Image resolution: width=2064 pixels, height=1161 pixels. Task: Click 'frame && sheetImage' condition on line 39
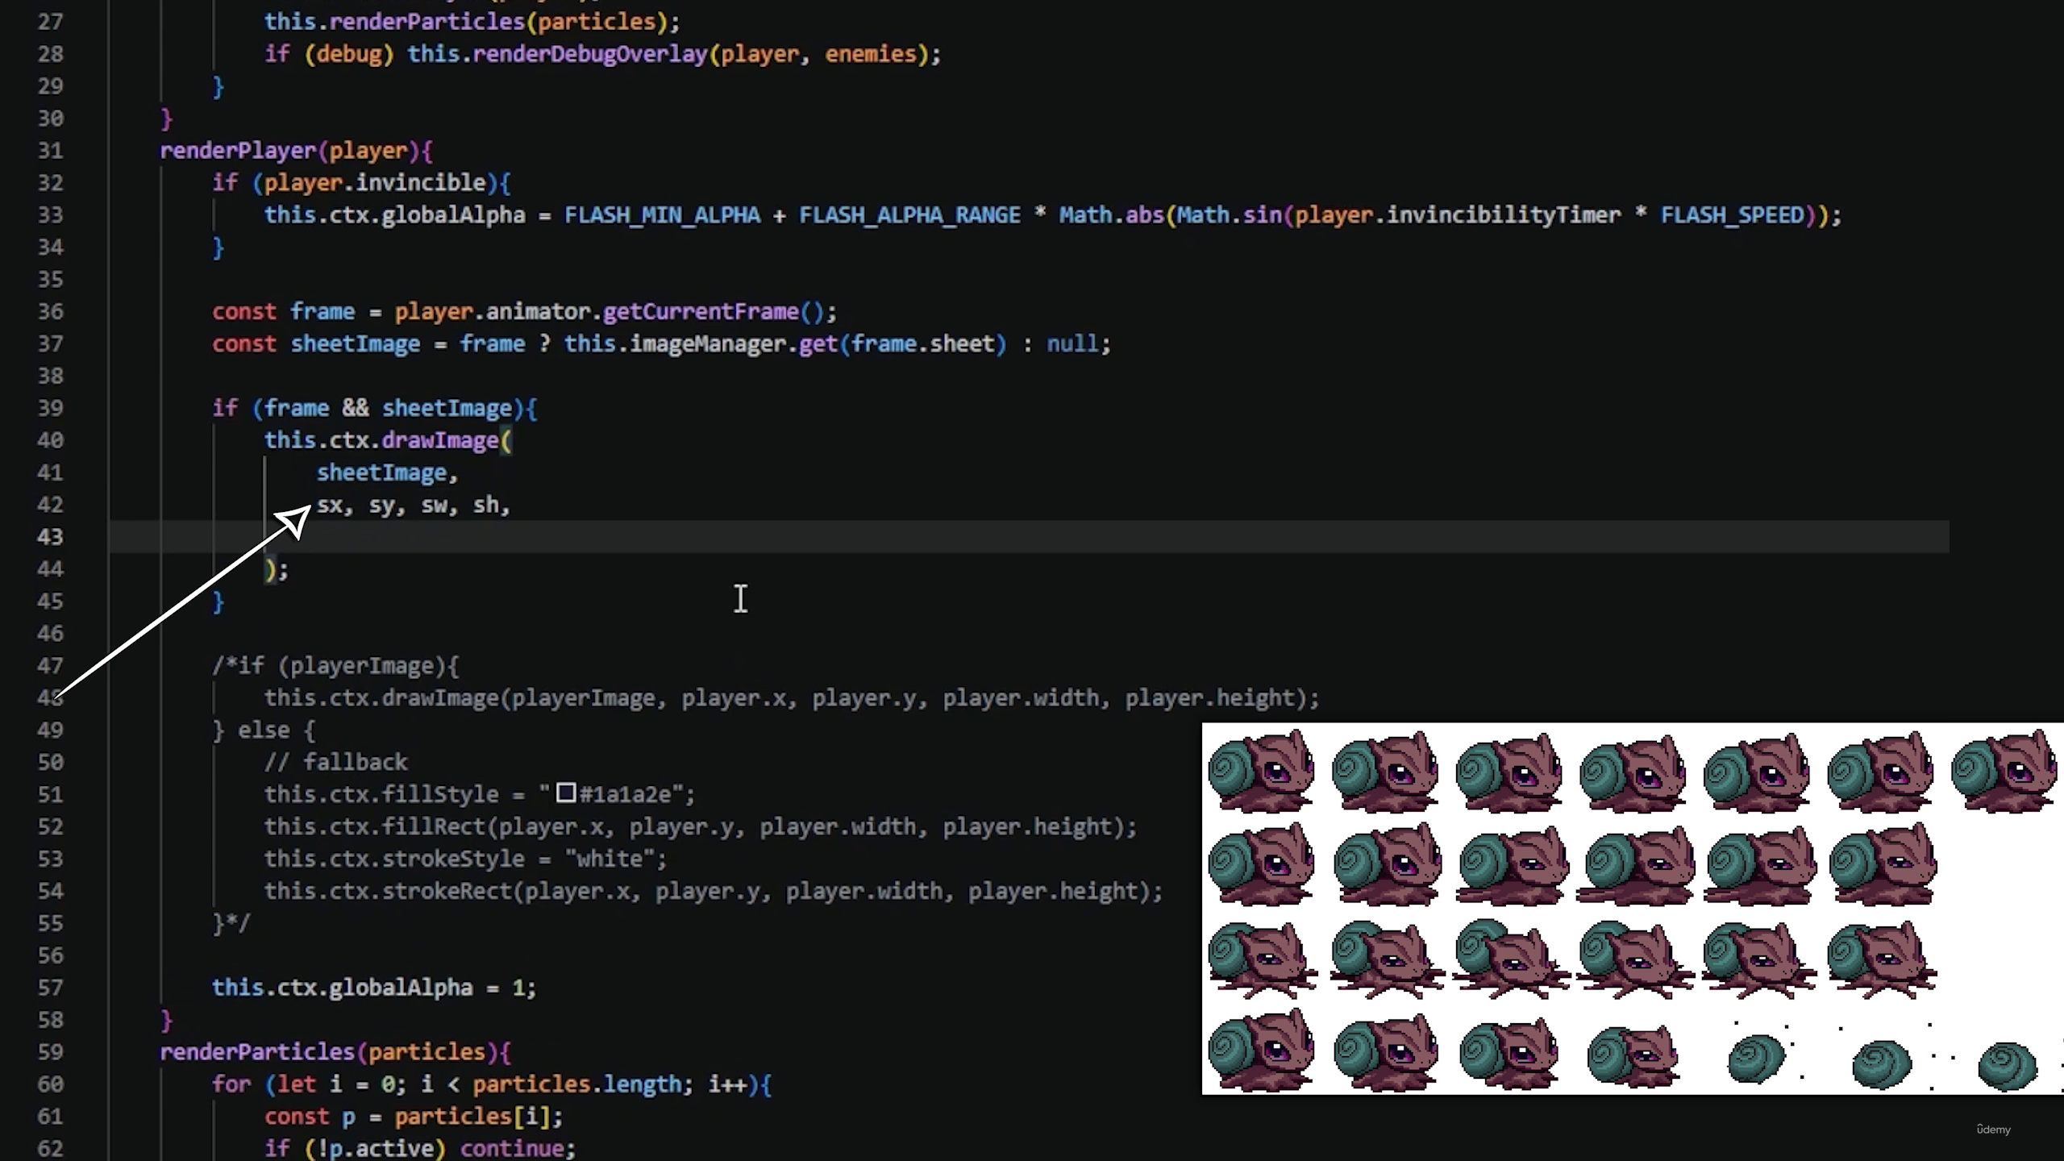388,409
